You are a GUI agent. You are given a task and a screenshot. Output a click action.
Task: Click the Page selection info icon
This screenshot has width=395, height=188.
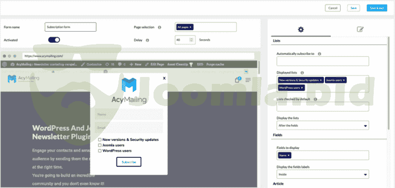point(159,27)
